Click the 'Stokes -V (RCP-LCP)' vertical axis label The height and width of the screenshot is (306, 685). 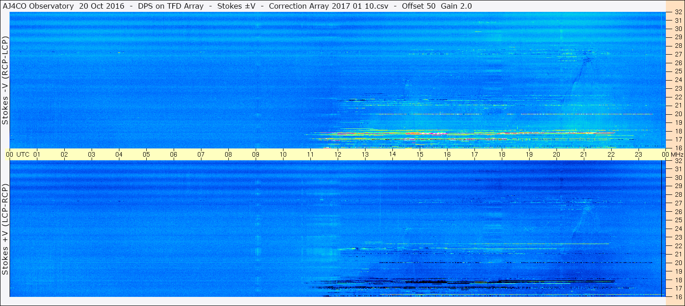coord(5,80)
